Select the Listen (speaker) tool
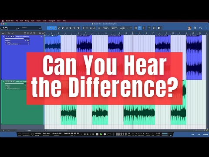Viewport: 209px width, 157px height. tap(78, 28)
